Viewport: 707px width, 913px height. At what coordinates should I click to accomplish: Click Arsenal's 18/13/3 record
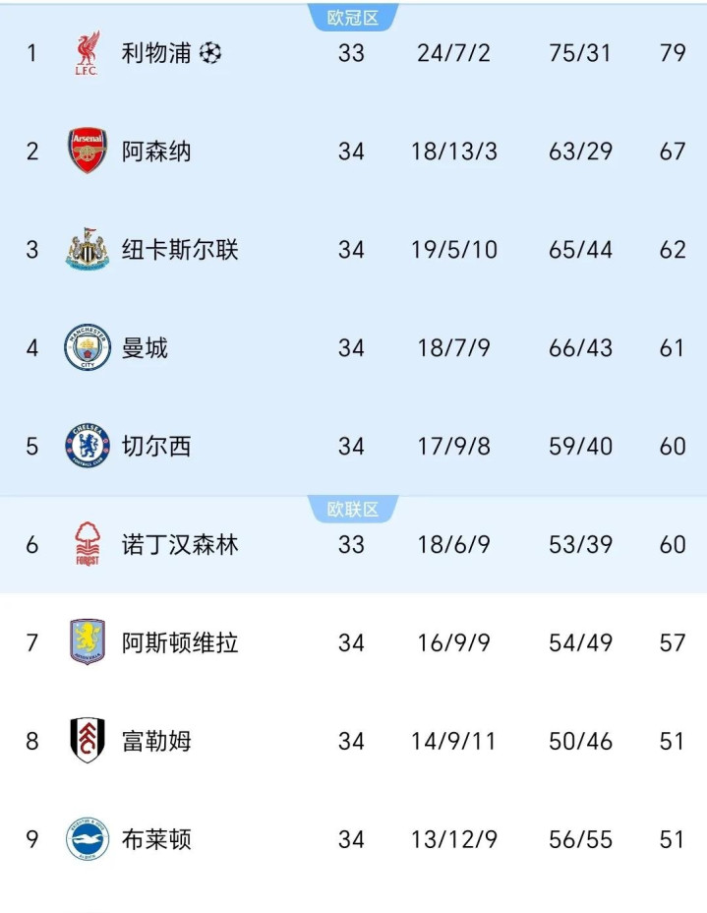(x=454, y=152)
